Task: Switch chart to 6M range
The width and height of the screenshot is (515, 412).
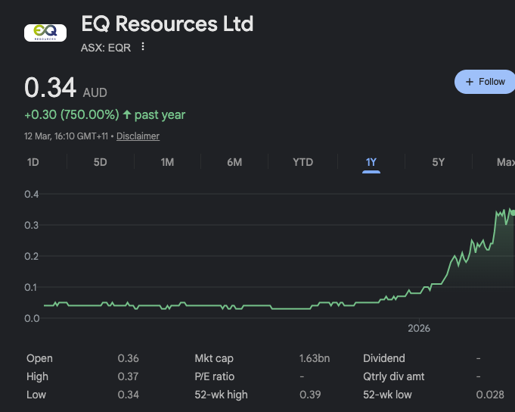Action: 234,162
